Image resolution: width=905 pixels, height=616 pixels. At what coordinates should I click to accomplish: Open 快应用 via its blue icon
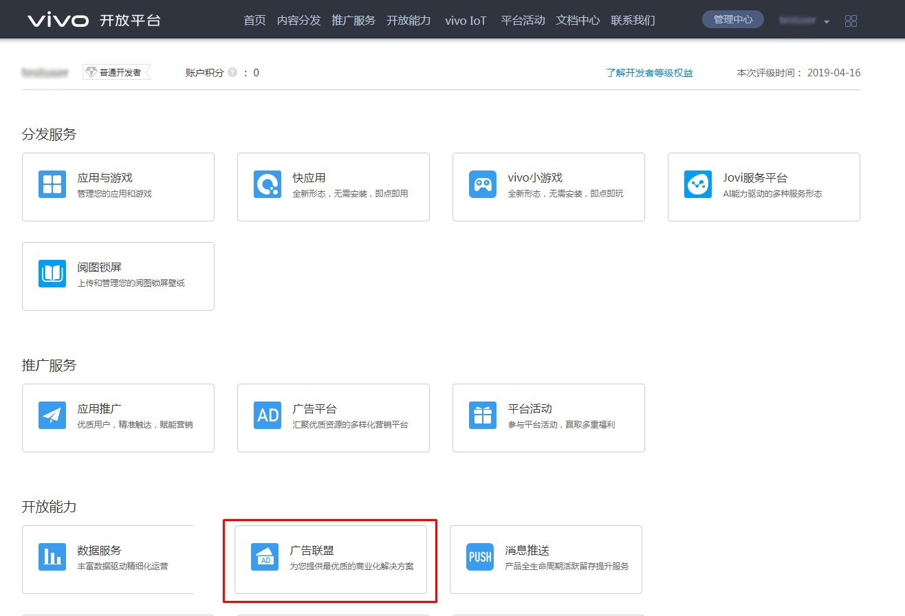click(267, 184)
